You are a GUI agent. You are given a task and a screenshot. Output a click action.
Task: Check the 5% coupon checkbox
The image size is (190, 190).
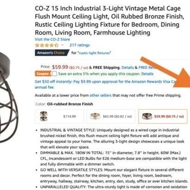click(54, 74)
